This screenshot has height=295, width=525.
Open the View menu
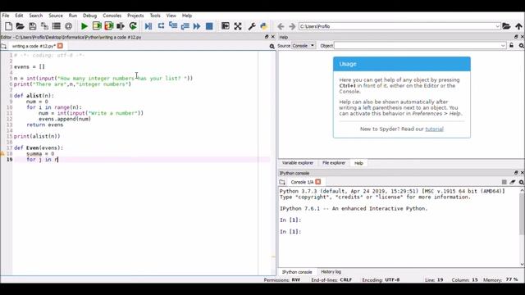(171, 16)
